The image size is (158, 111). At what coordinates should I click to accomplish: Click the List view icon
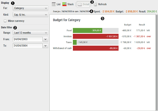(54, 4)
